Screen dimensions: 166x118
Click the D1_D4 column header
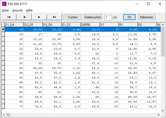14,25
